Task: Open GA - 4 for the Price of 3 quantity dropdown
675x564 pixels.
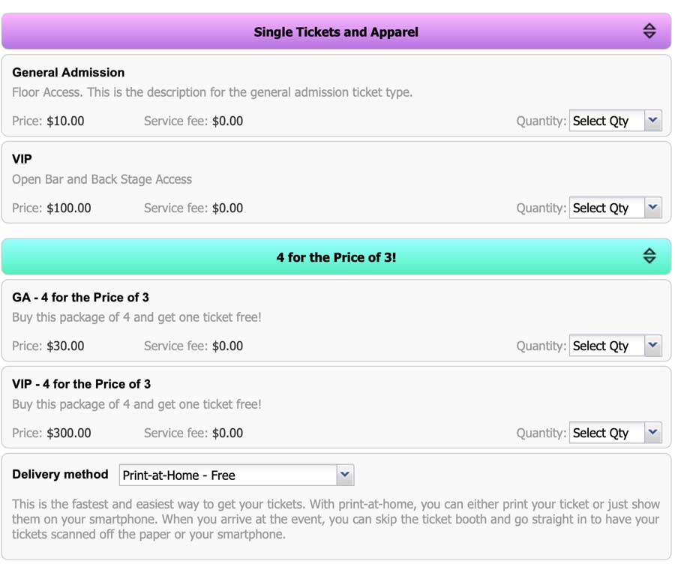Action: tap(615, 346)
